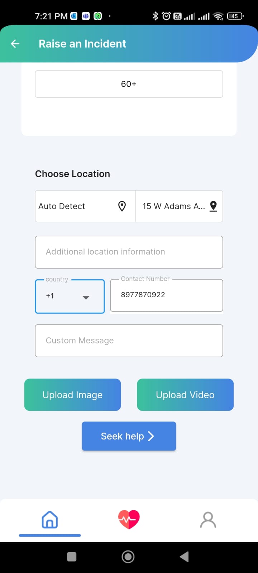Tap the chevron on Seek help
This screenshot has height=573, width=258.
pyautogui.click(x=151, y=436)
